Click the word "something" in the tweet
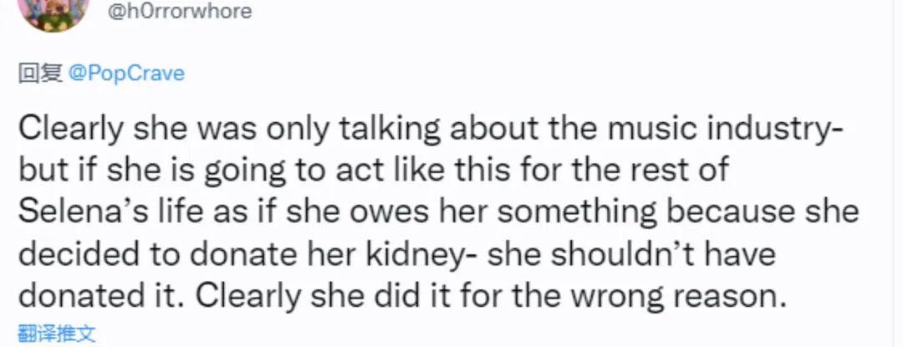Viewport: 903px width, 347px height. pyautogui.click(x=576, y=213)
